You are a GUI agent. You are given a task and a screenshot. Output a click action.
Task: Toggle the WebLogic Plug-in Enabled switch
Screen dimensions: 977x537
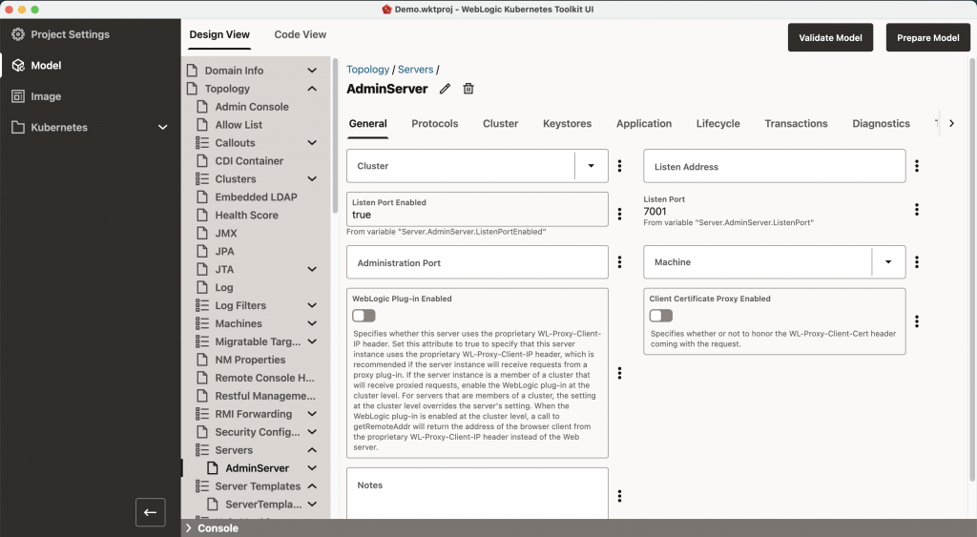[364, 316]
